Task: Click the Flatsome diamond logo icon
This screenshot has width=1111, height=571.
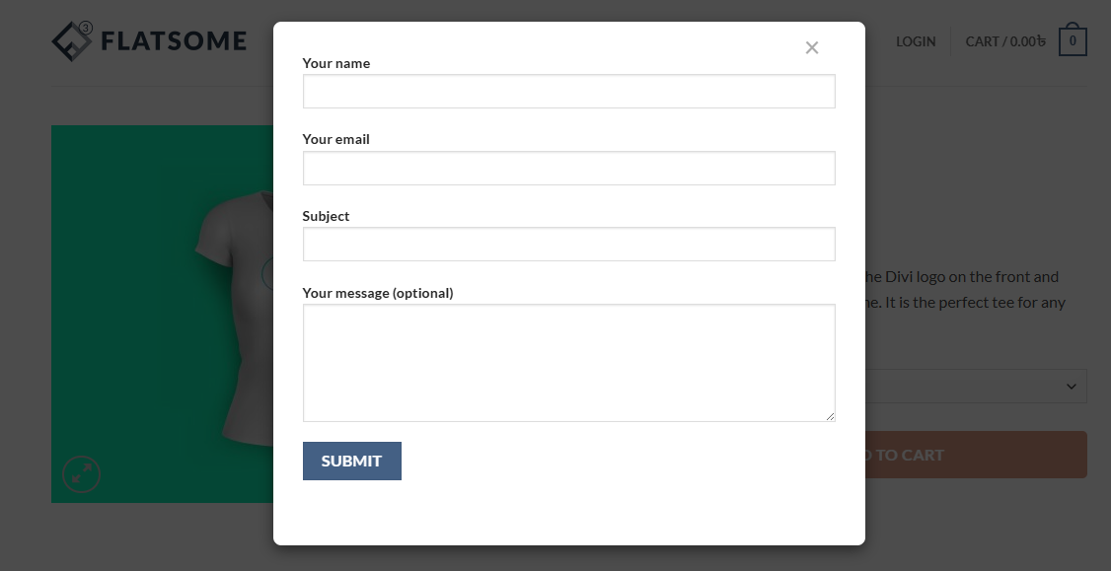Action: click(x=72, y=40)
